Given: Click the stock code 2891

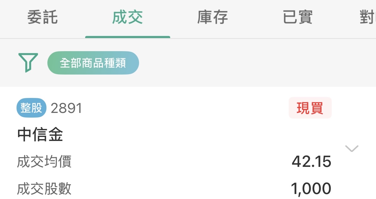Looking at the screenshot, I should 66,109.
